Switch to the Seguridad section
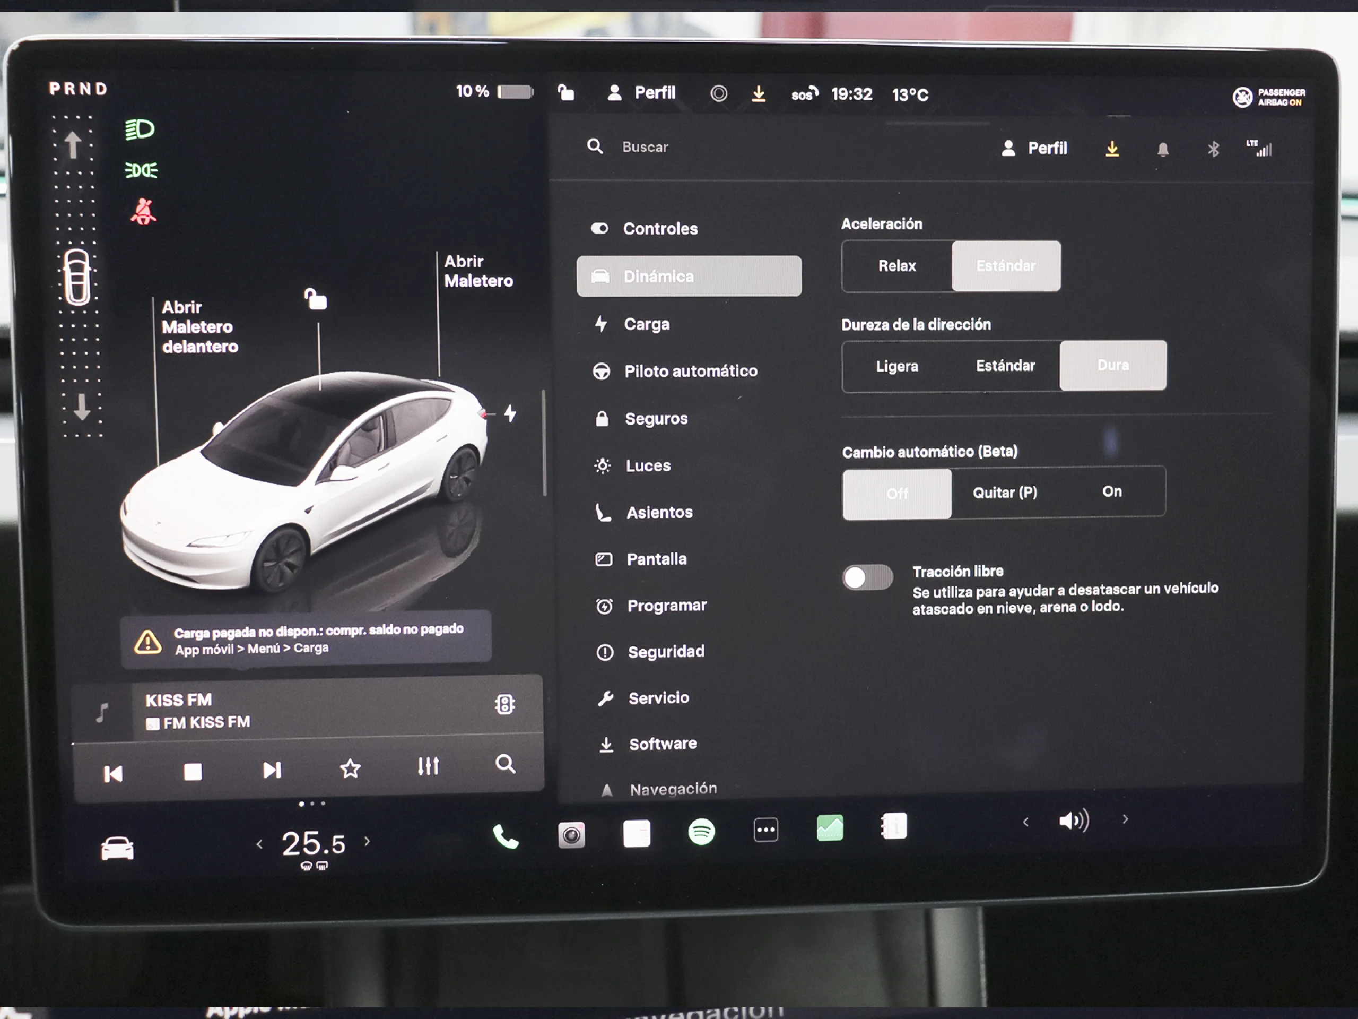 coord(666,652)
